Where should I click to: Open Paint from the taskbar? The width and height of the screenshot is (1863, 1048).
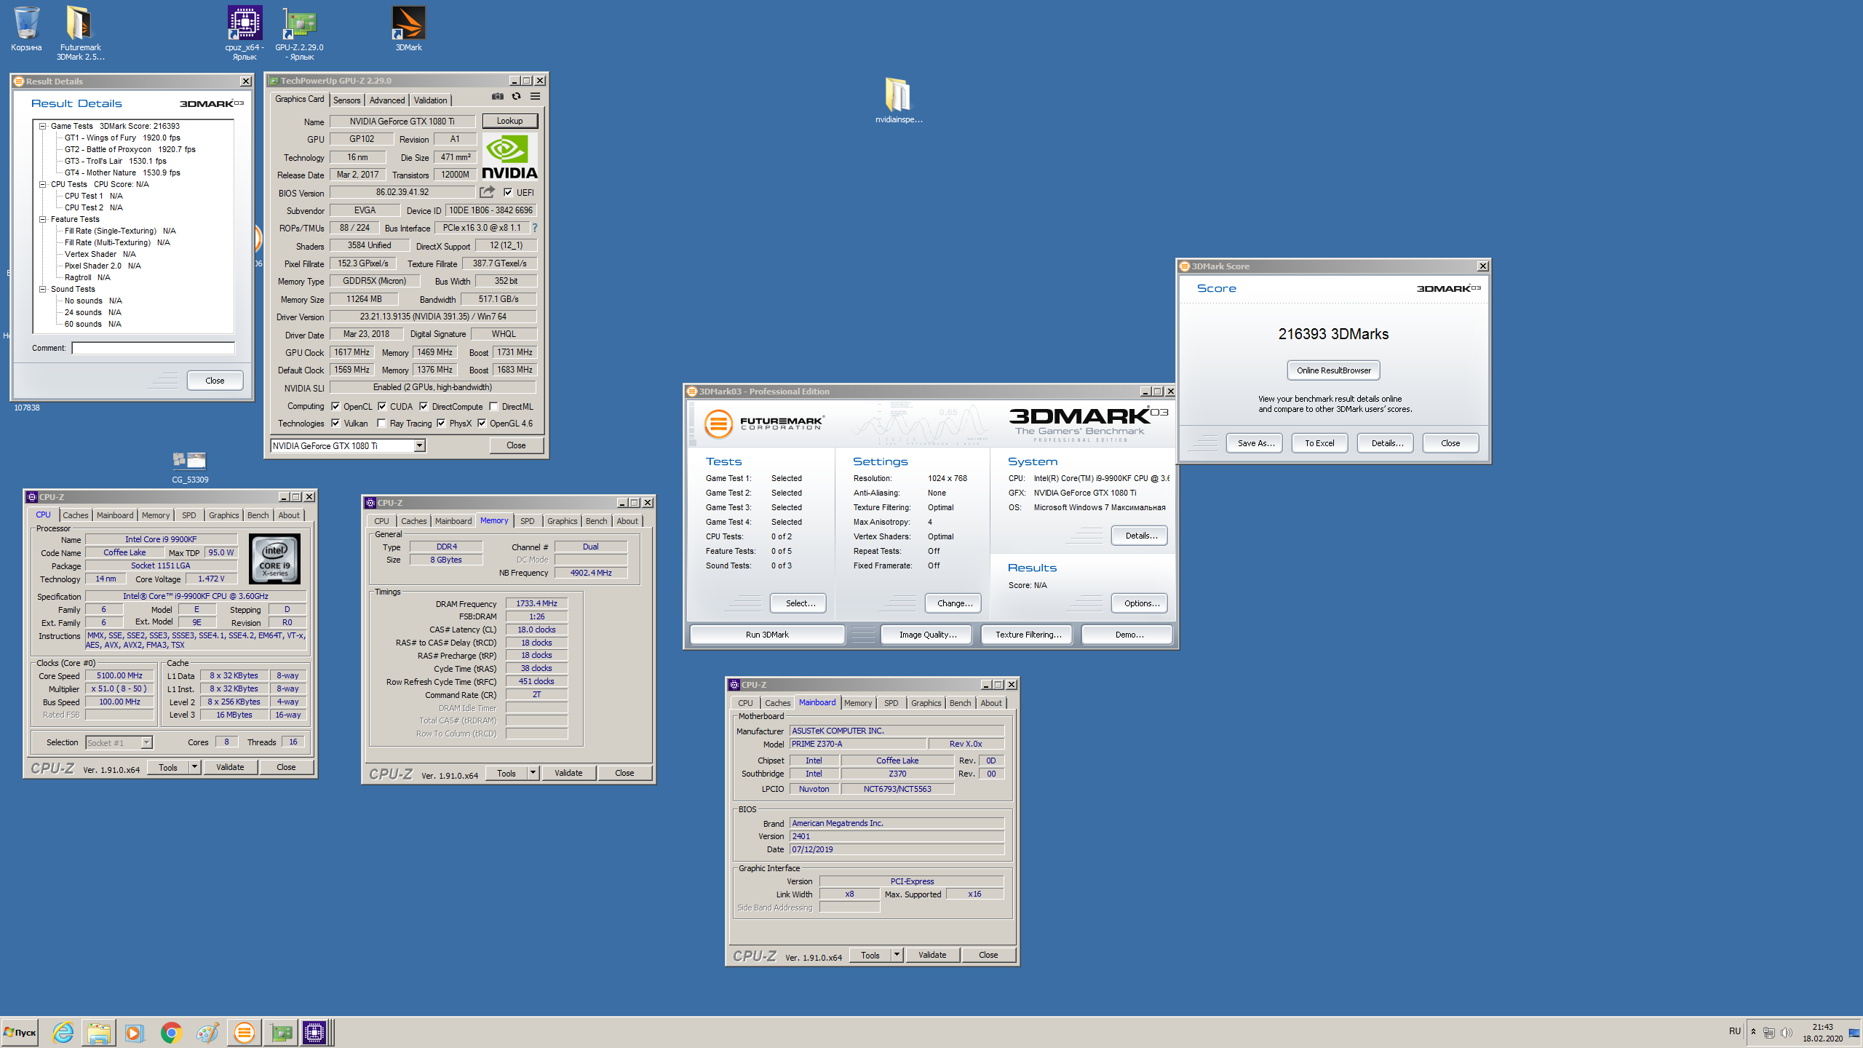pyautogui.click(x=207, y=1032)
